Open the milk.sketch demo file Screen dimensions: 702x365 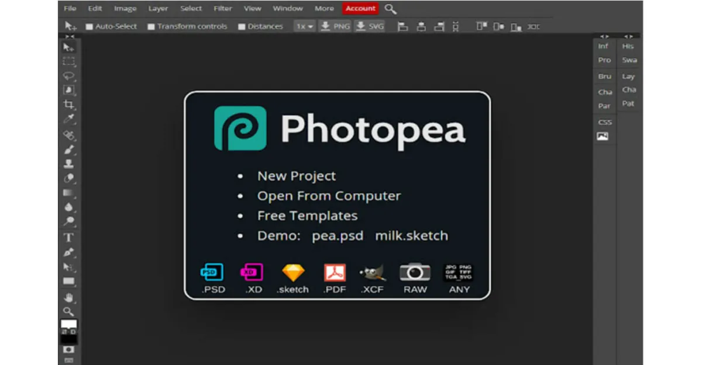point(412,236)
